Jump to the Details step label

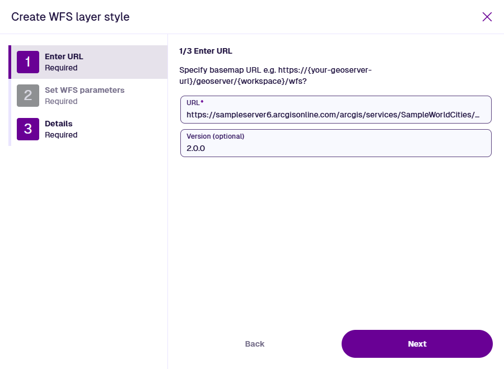59,124
